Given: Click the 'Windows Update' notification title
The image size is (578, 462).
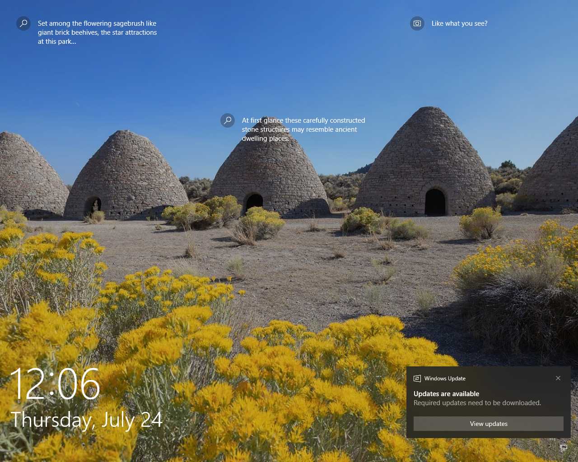Looking at the screenshot, I should pyautogui.click(x=445, y=379).
